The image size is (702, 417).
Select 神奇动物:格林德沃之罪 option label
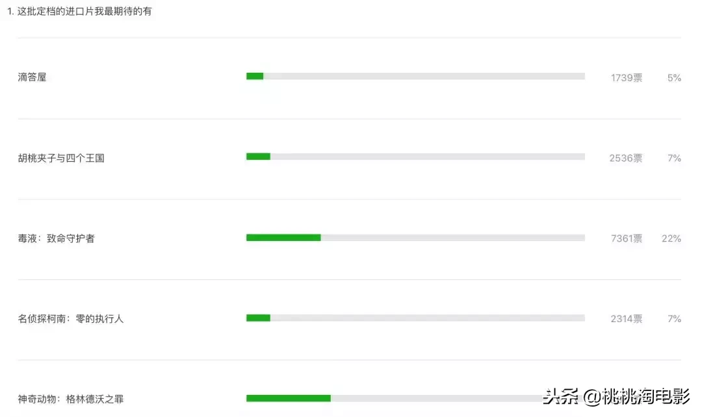click(71, 399)
